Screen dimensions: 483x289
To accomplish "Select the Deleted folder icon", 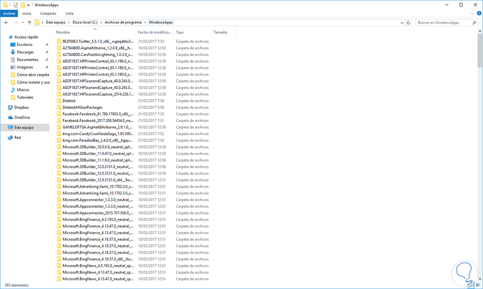I will [58, 101].
